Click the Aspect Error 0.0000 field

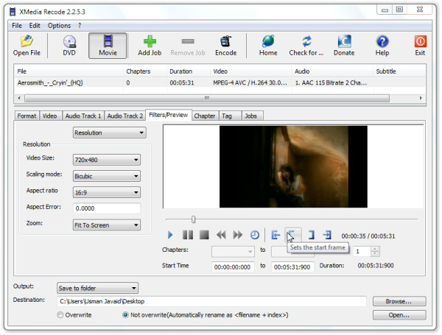(x=107, y=208)
